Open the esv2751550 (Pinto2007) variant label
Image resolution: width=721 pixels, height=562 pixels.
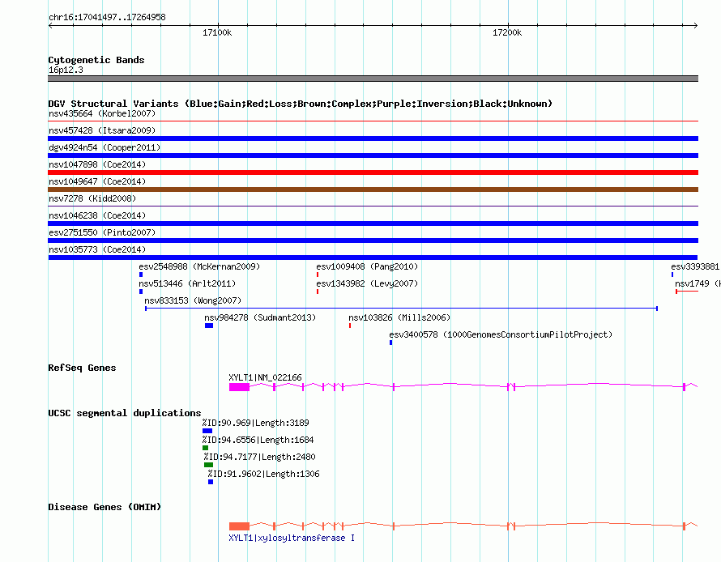(102, 232)
